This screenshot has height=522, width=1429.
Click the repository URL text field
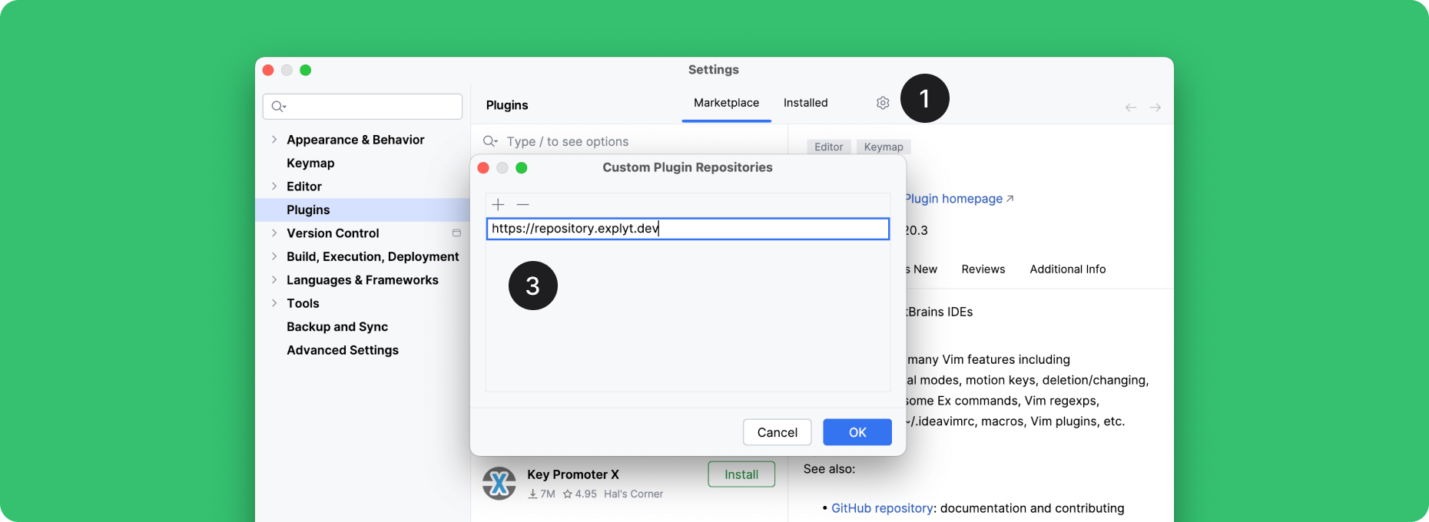coord(688,229)
